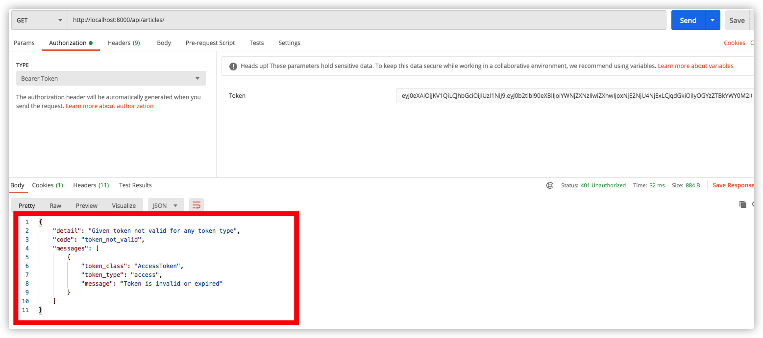Expand the Bearer Token type dropdown
This screenshot has height=338, width=763.
tap(111, 78)
